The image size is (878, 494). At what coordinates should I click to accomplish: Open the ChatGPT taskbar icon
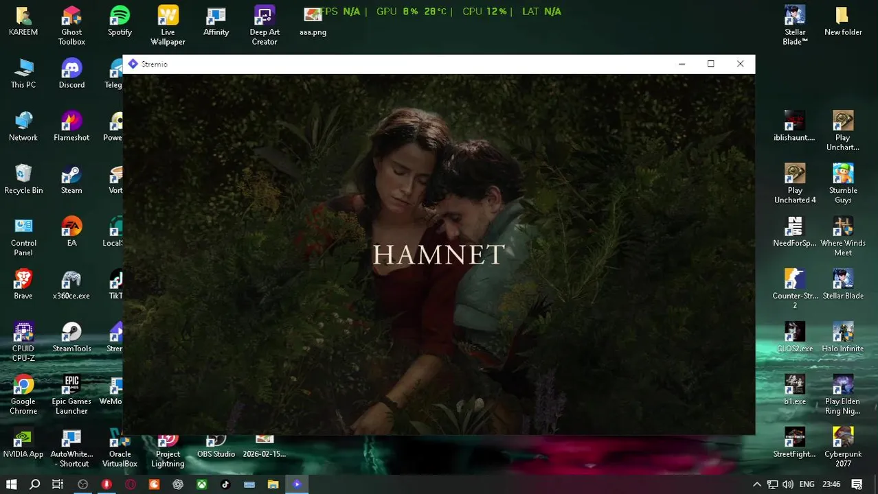pos(178,484)
